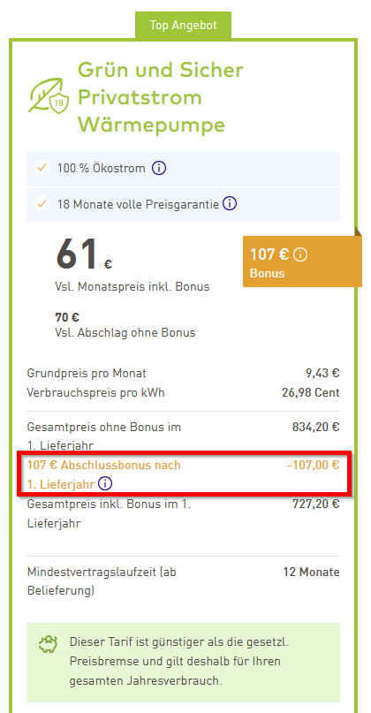
Task: Click the info icon on the orange 107 € Bonus badge
Action: point(300,254)
